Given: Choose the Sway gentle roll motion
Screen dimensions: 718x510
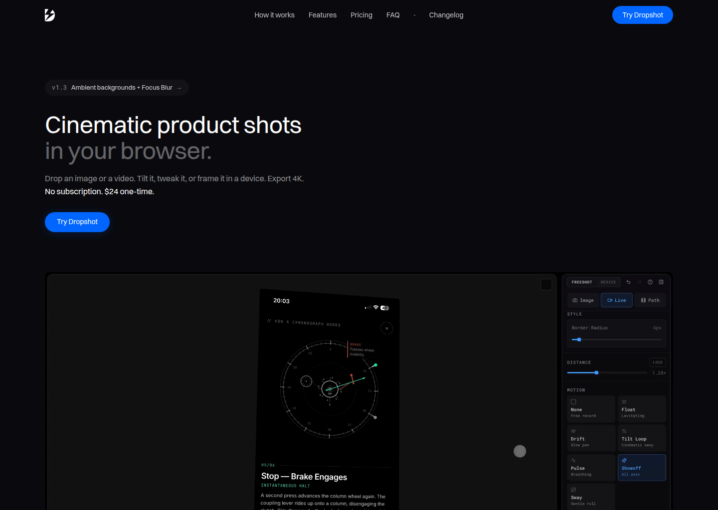Looking at the screenshot, I should (591, 497).
